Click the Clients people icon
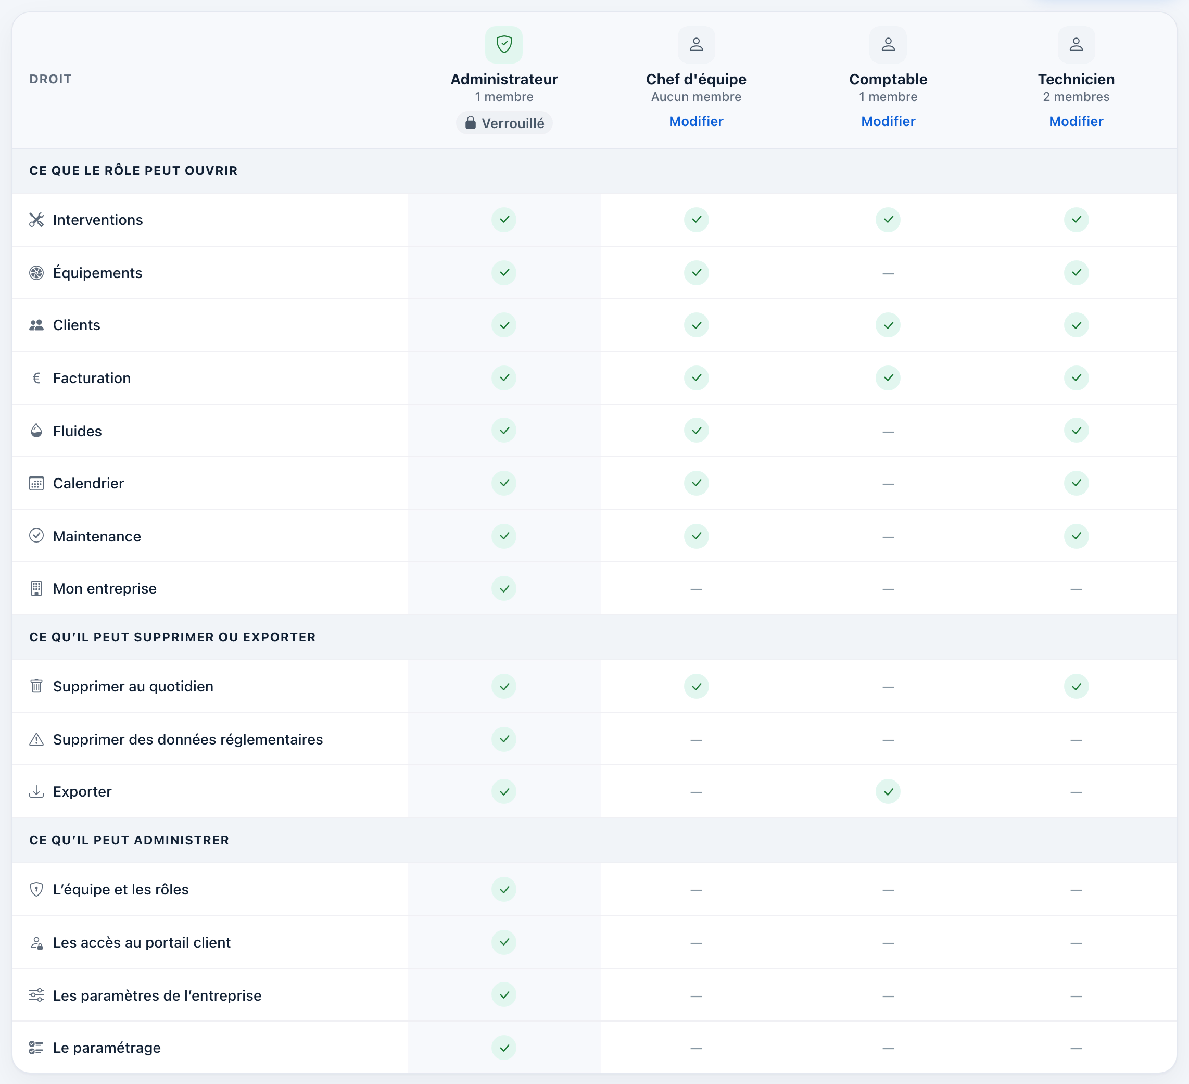Image resolution: width=1189 pixels, height=1084 pixels. (36, 325)
